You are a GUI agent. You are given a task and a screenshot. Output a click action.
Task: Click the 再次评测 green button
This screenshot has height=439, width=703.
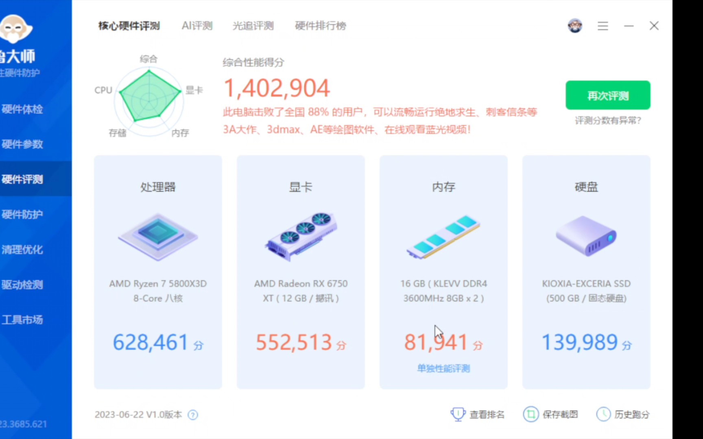tap(608, 95)
